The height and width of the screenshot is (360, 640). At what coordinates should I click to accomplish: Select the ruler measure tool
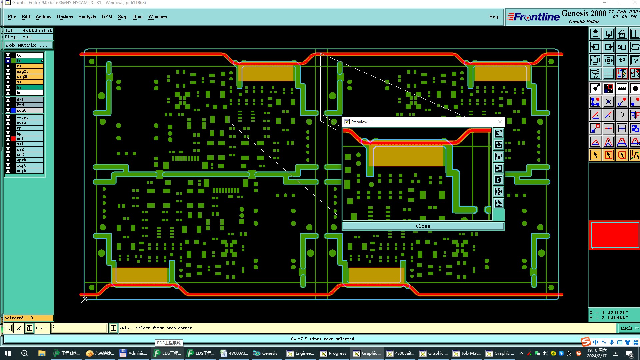622,88
